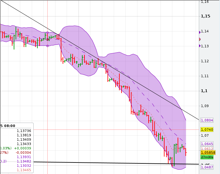Click the 1,0804 upper band price label
This screenshot has width=220, height=174.
(207, 120)
